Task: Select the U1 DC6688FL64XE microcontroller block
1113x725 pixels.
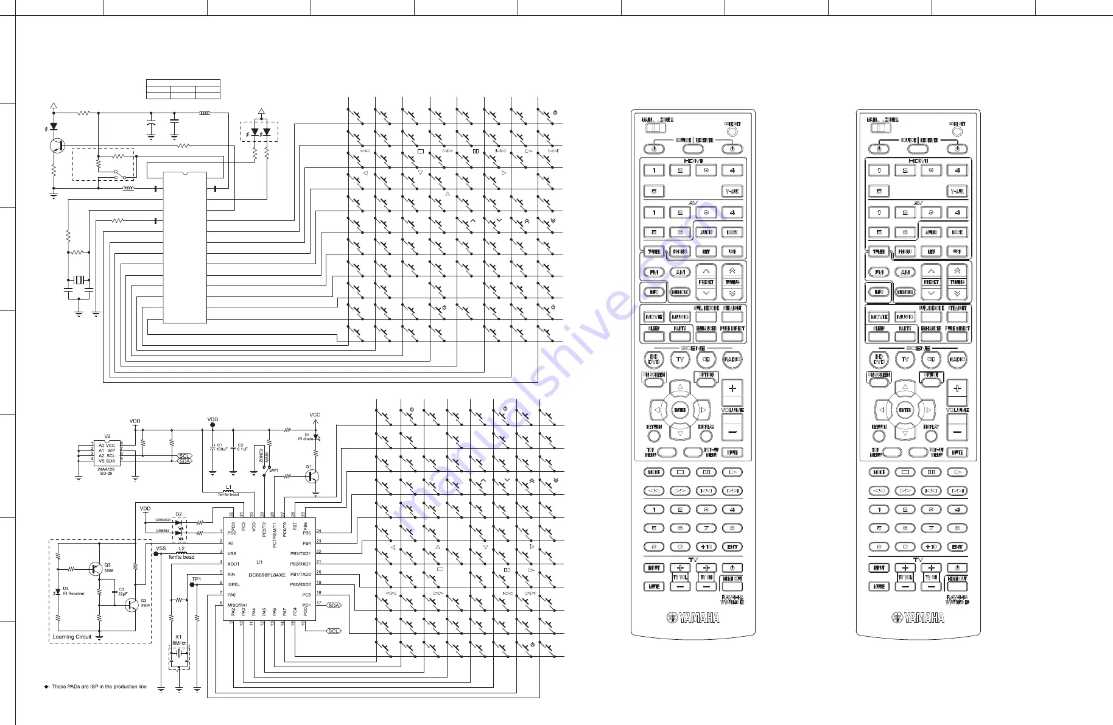Action: 269,570
